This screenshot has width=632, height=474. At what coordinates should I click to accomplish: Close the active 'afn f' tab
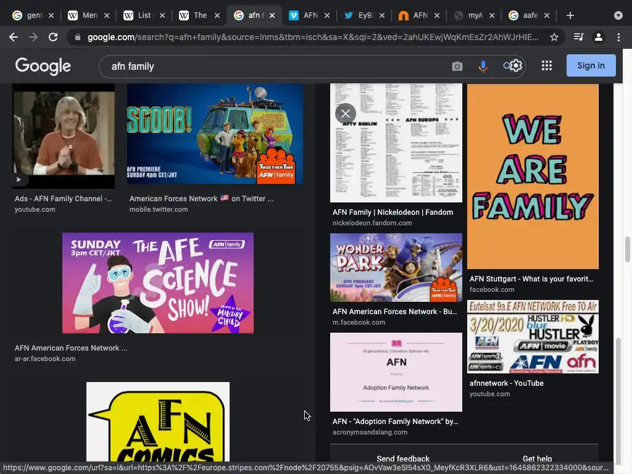[272, 15]
